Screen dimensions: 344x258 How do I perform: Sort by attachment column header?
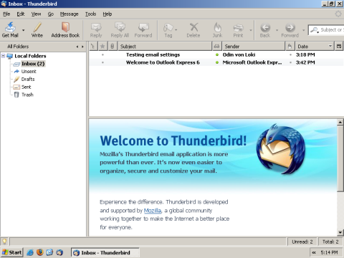point(112,47)
